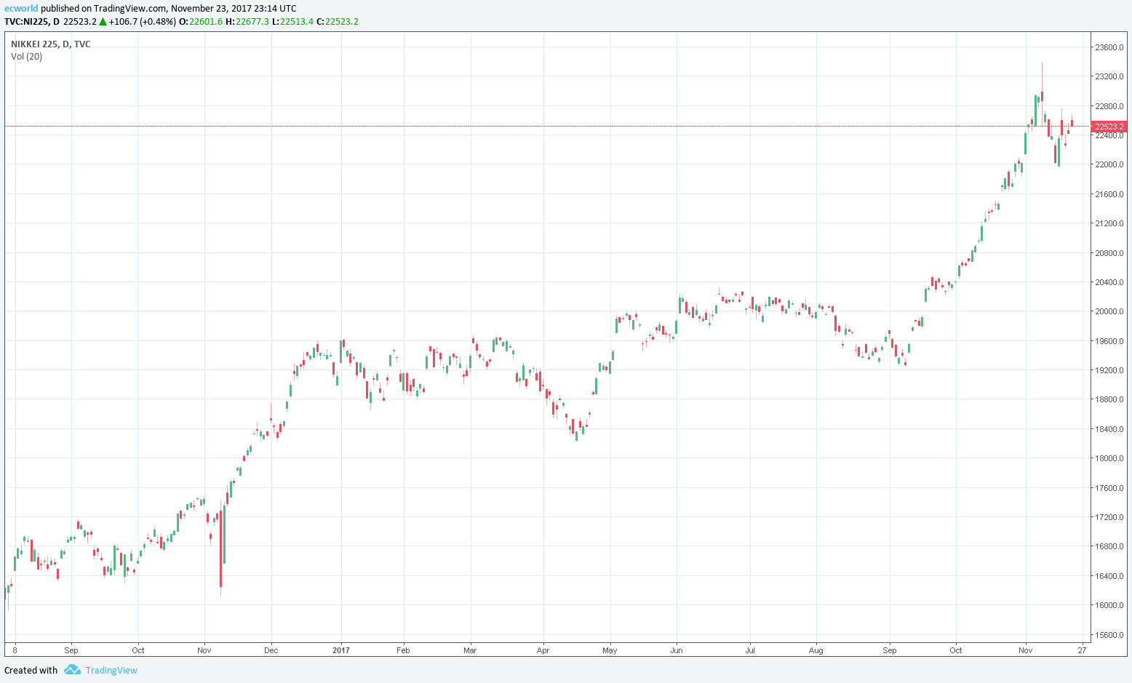Click the 20000.0 price axis label
This screenshot has height=683, width=1132.
point(1109,311)
